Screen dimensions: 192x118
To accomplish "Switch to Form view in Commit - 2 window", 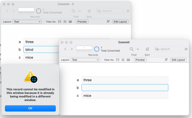I will pos(60,22).
